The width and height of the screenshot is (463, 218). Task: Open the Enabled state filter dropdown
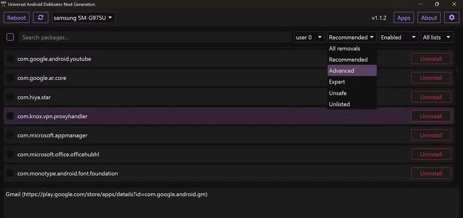coord(398,37)
